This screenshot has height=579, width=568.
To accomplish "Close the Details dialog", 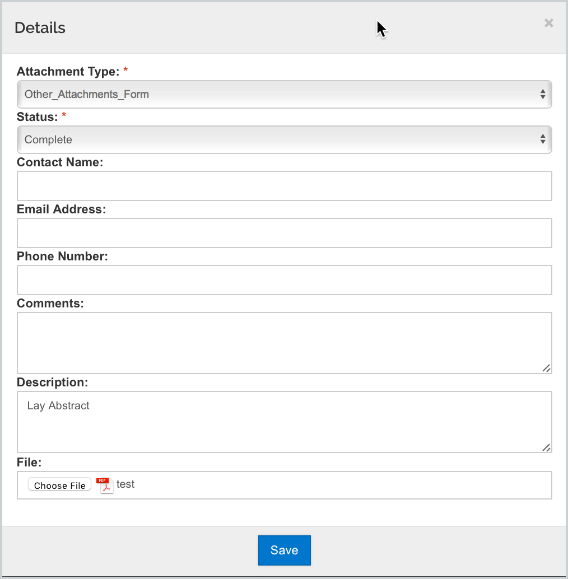I will tap(548, 24).
